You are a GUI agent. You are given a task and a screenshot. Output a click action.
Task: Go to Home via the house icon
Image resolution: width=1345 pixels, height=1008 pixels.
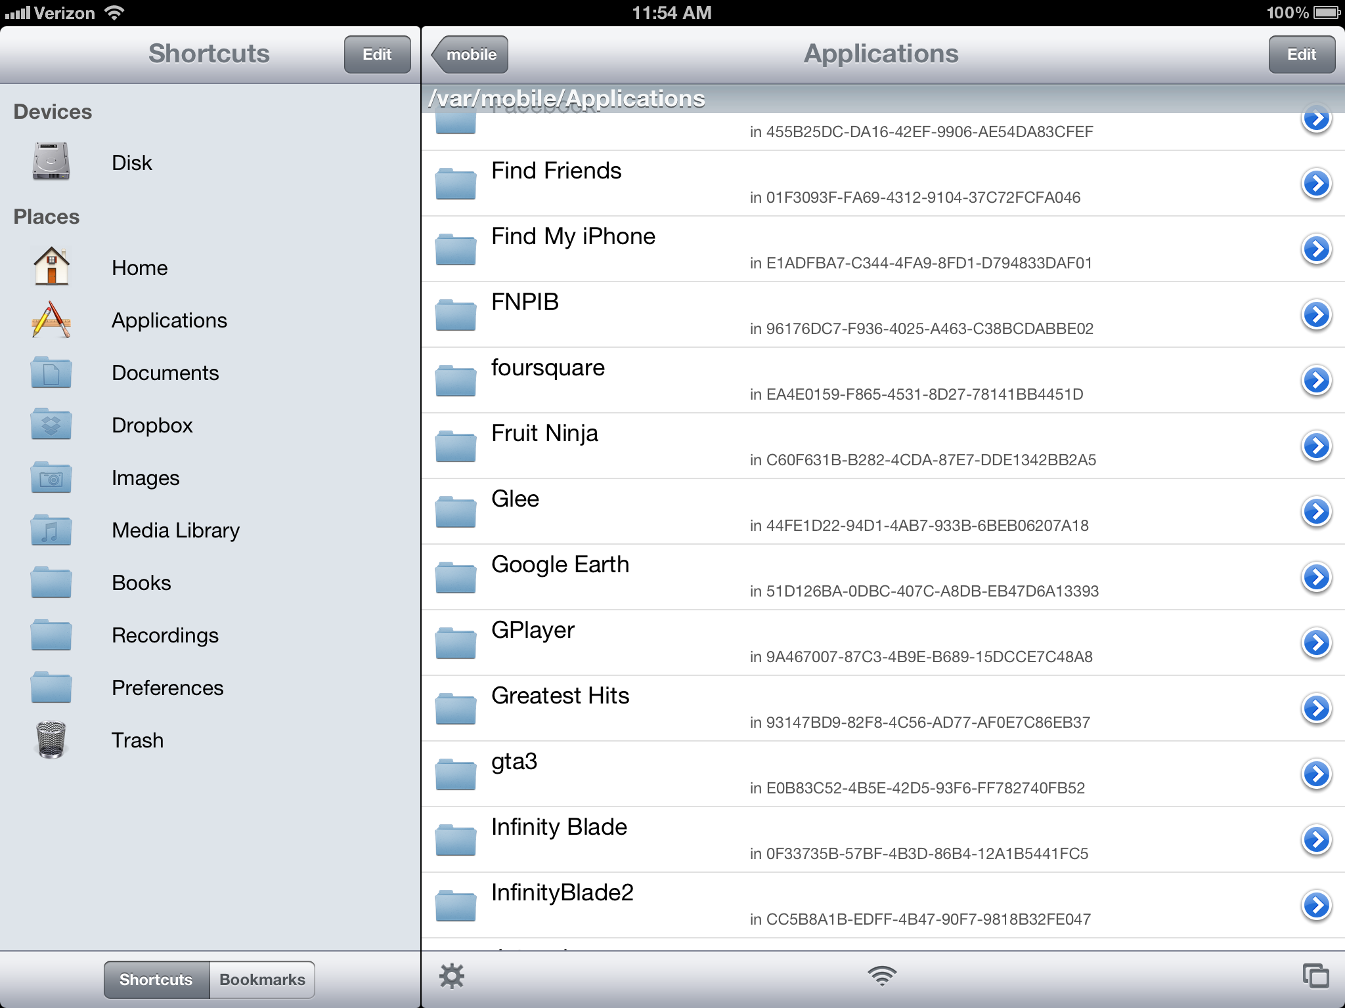point(51,267)
